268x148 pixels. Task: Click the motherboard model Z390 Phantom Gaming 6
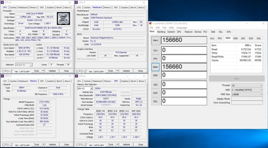pyautogui.click(x=107, y=18)
